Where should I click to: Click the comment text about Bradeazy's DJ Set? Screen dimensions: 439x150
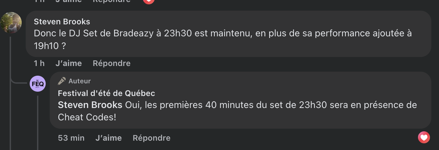[223, 40]
